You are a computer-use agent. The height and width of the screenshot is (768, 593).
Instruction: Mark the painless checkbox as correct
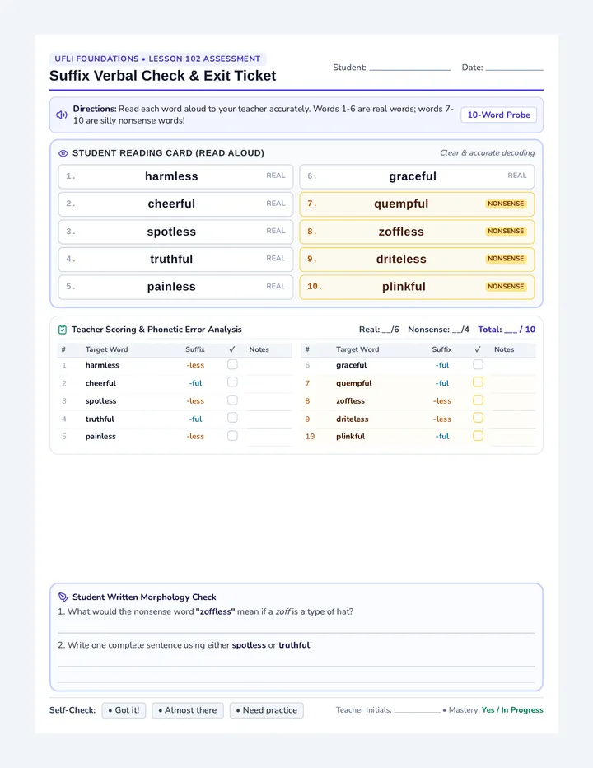pos(232,436)
